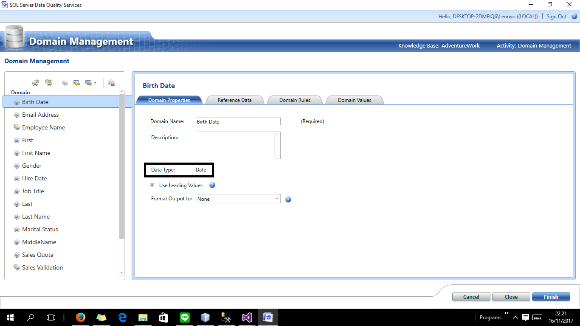Click the Employee Name composite domain icon
The image size is (580, 326).
pos(17,127)
